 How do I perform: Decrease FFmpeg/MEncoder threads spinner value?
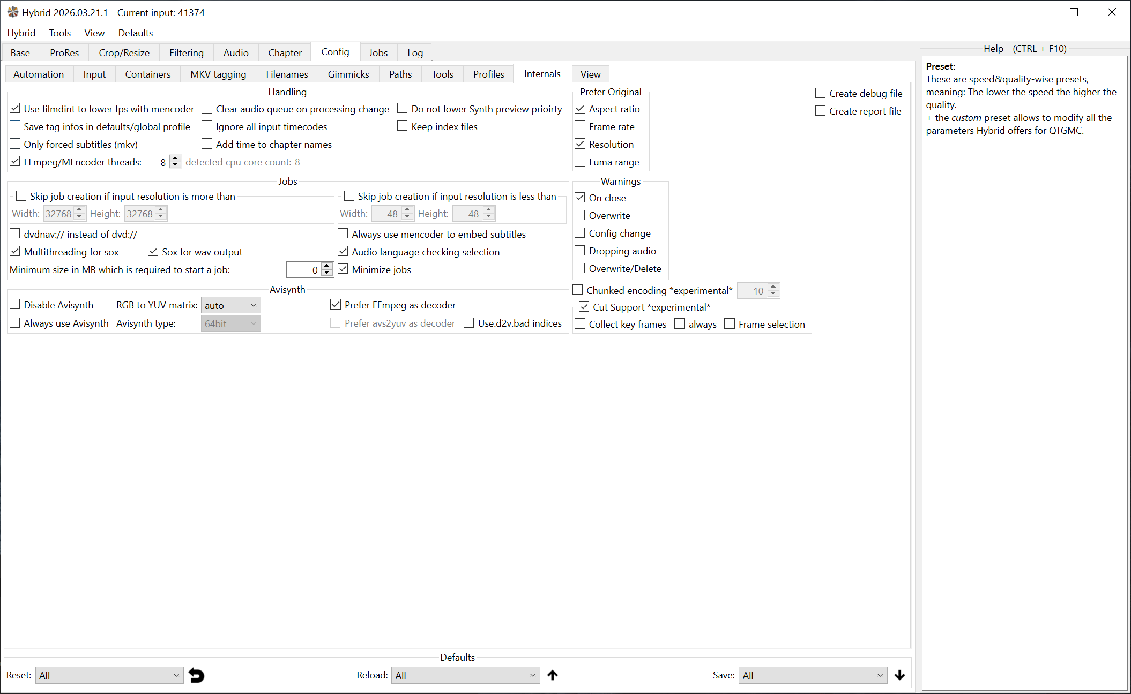[x=175, y=165]
